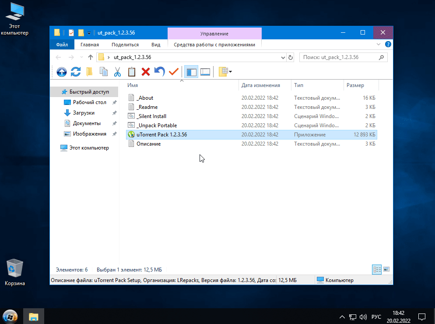Viewport: 435px width, 324px height.
Task: Sort by the Имя column header
Action: tap(182, 85)
